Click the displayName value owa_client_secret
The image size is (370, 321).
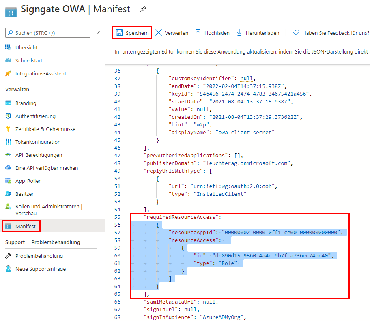tap(245, 132)
